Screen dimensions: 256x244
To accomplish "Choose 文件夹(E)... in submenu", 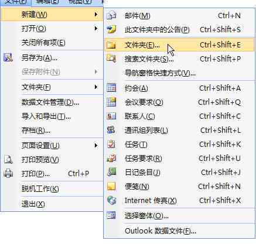I will coord(179,45).
